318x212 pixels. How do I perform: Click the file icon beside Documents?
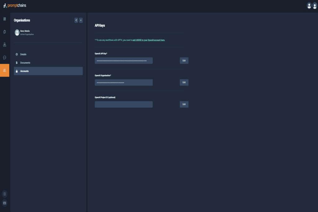[x=17, y=63]
